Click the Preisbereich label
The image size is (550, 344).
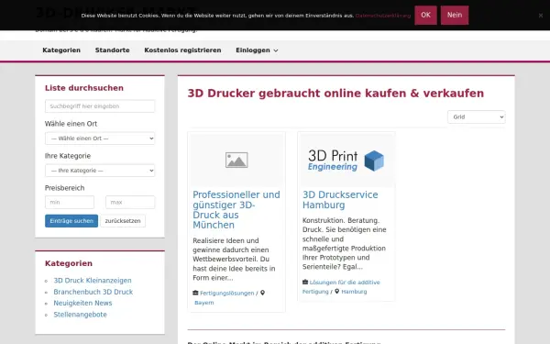[64, 188]
